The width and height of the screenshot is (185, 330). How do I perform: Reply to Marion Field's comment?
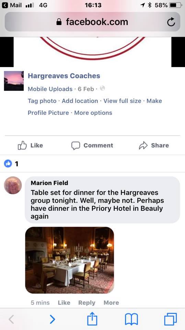(x=86, y=302)
